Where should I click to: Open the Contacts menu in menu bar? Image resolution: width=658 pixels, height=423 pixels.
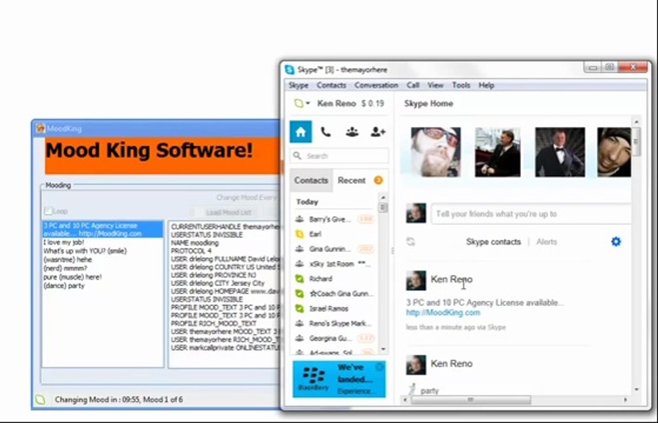[331, 85]
